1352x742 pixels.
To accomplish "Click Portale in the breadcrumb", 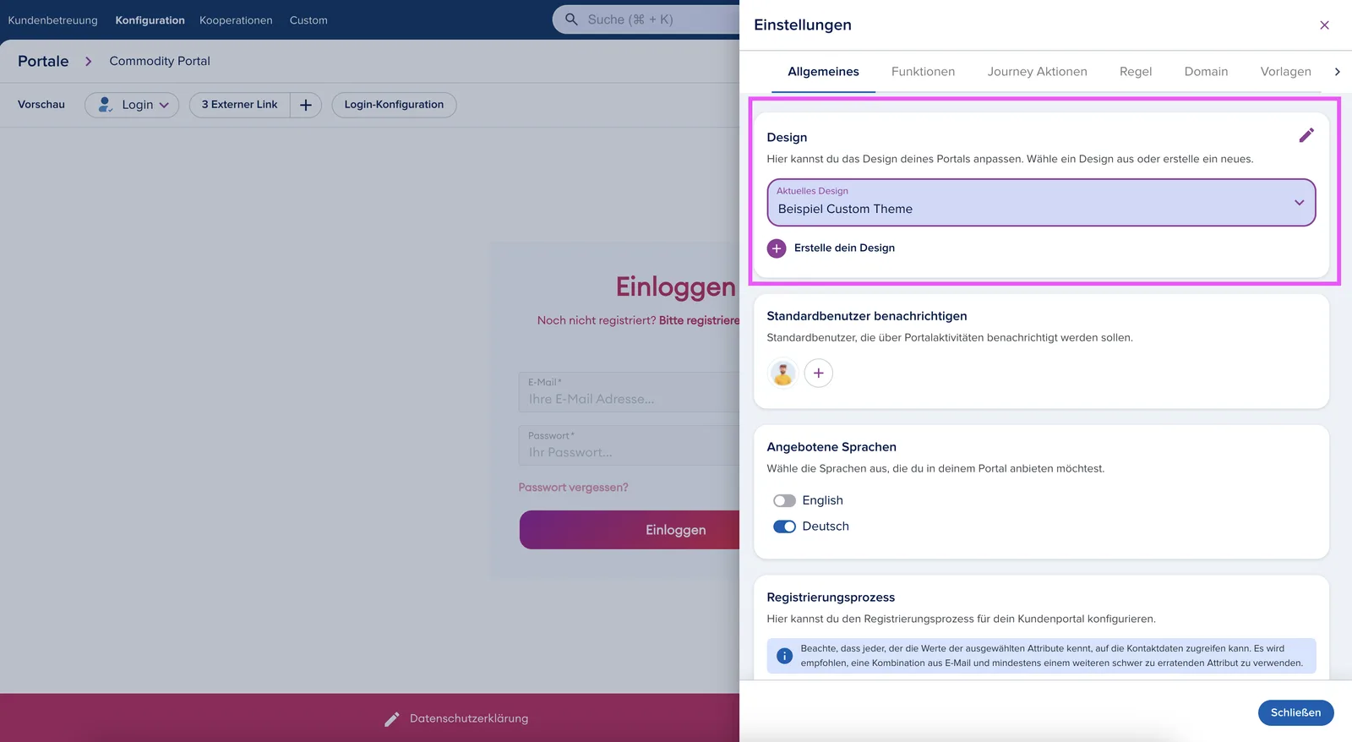I will [43, 61].
